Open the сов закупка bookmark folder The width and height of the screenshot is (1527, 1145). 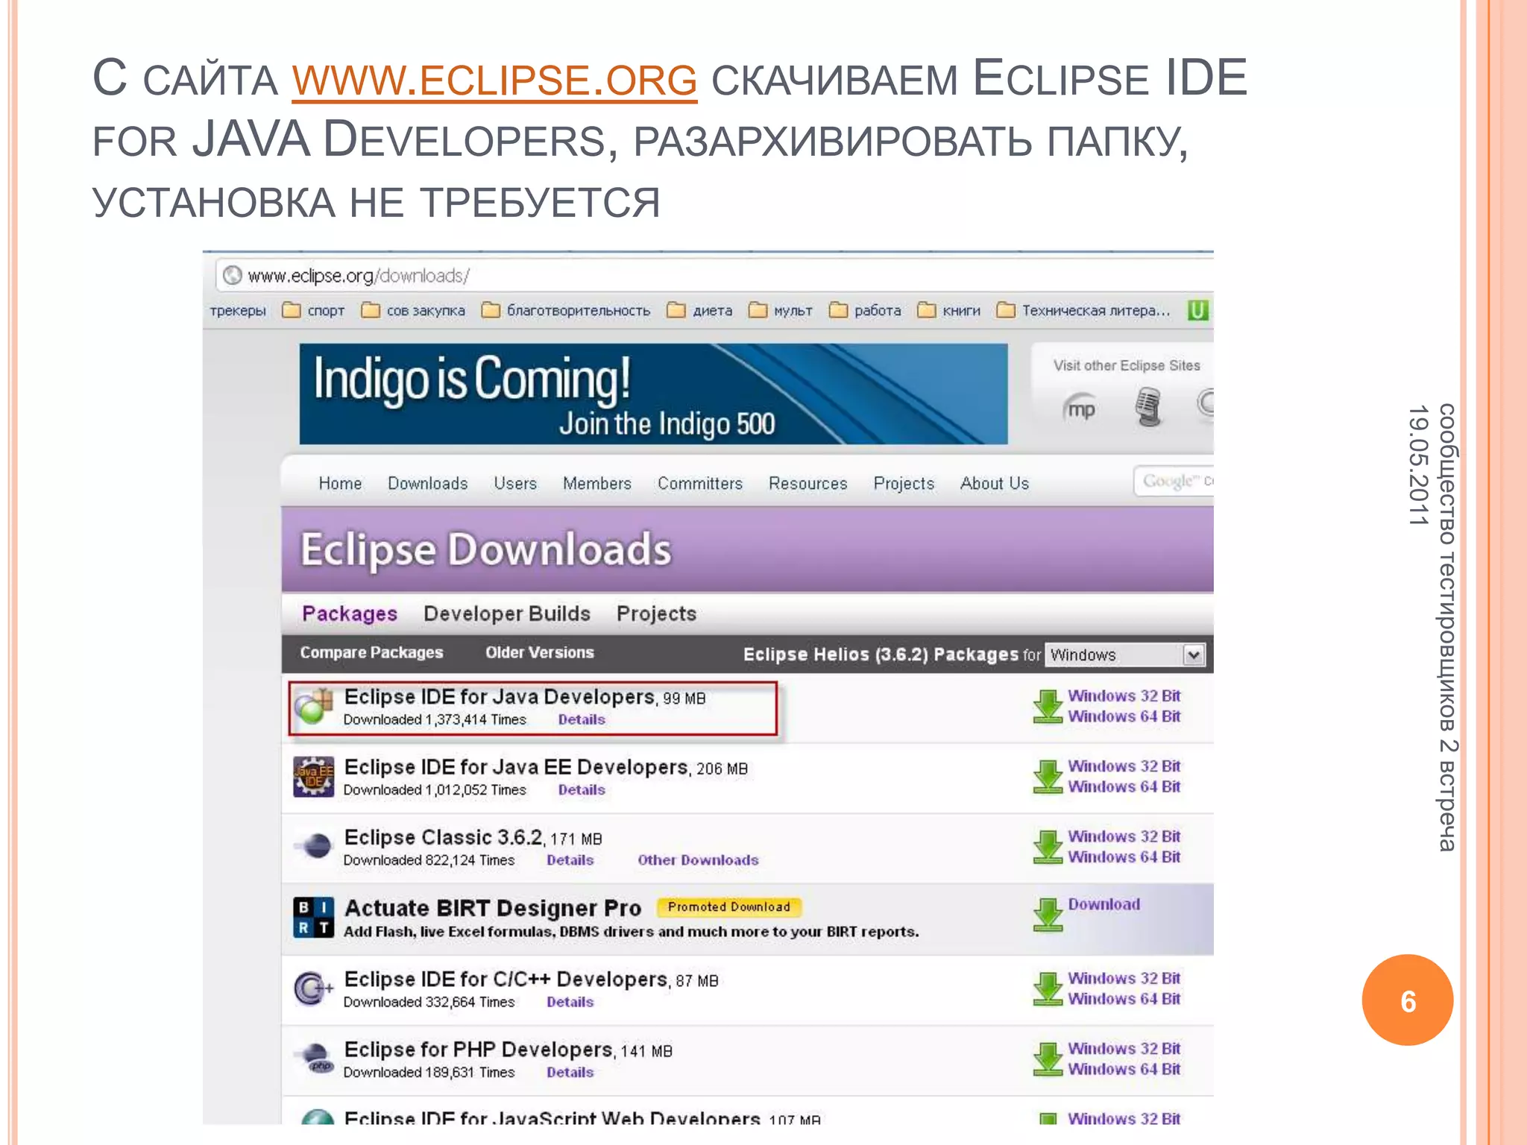click(414, 310)
